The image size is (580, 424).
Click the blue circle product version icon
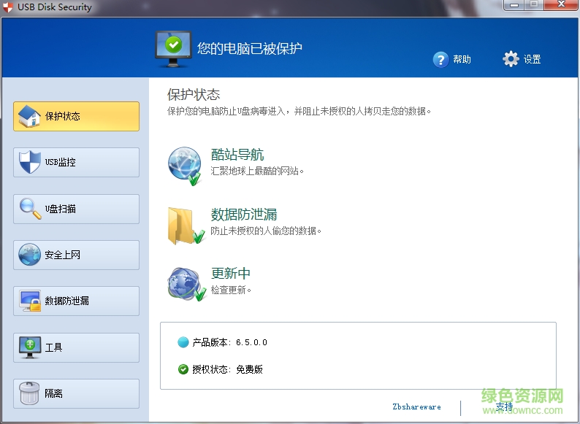pyautogui.click(x=183, y=342)
